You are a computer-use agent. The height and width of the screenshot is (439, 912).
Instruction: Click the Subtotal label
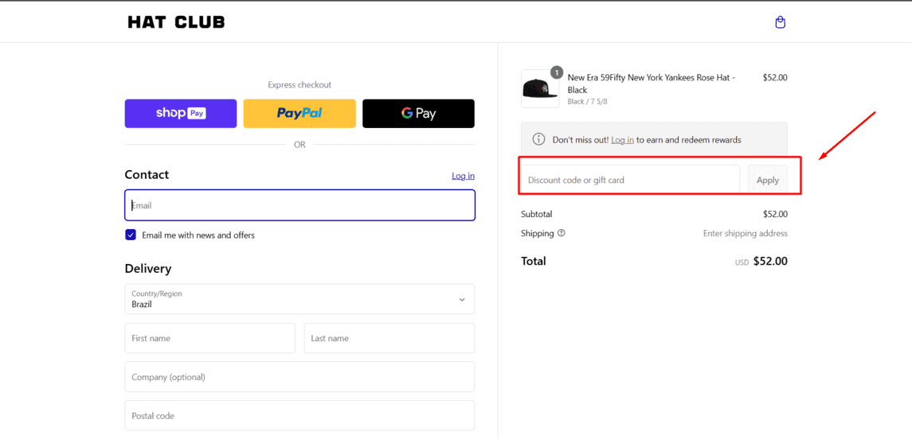coord(537,214)
